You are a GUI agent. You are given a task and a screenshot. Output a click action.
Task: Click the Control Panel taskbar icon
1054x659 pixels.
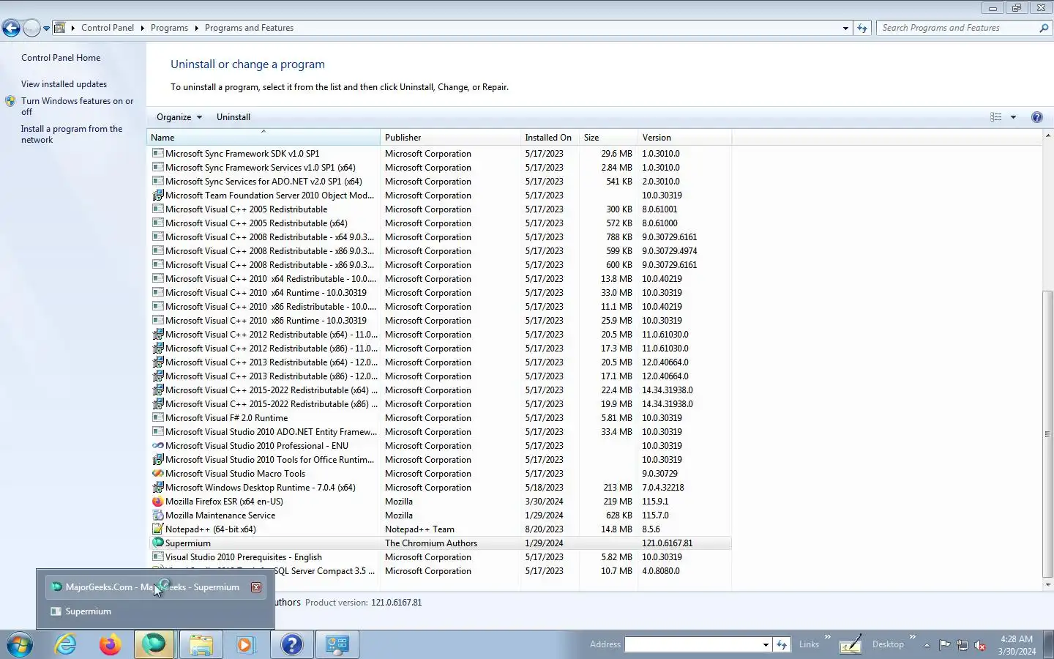pos(337,644)
